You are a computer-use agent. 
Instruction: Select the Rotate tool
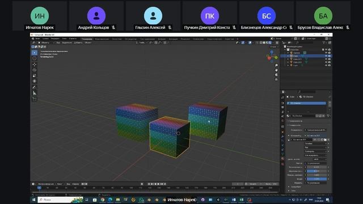35,70
